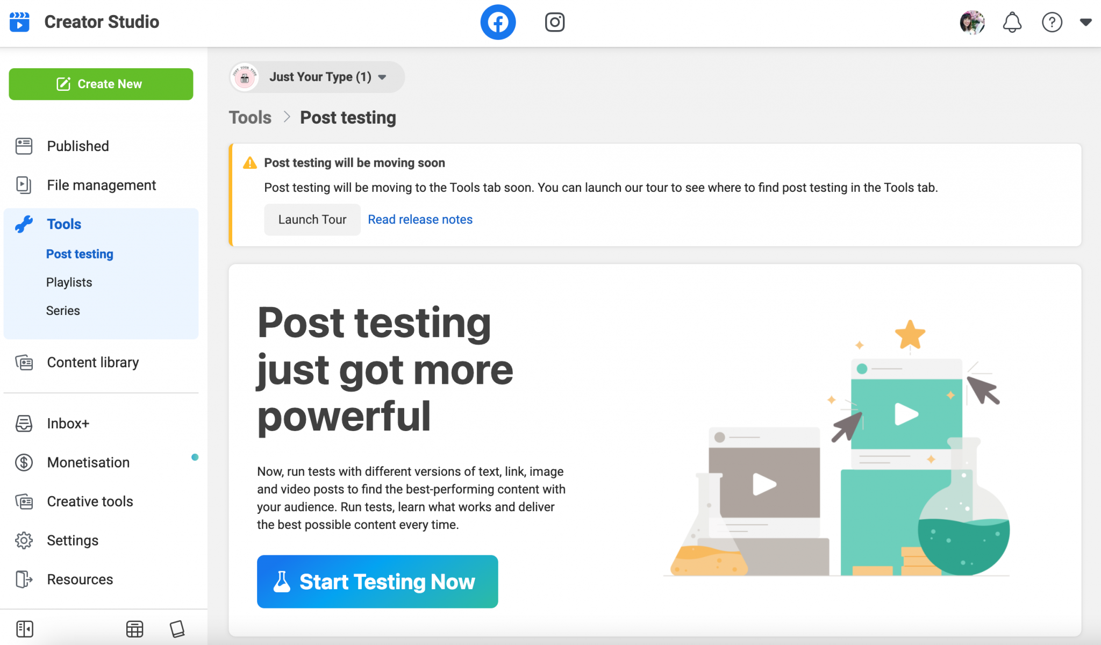This screenshot has height=645, width=1101.
Task: Open the account dropdown arrow at top right
Action: click(1085, 22)
